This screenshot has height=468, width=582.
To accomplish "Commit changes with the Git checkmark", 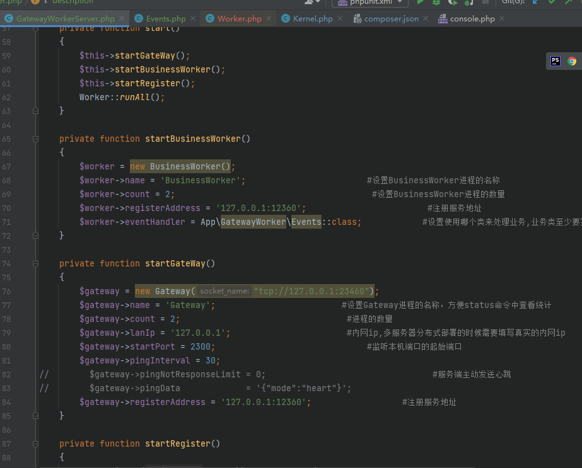I will click(x=552, y=2).
